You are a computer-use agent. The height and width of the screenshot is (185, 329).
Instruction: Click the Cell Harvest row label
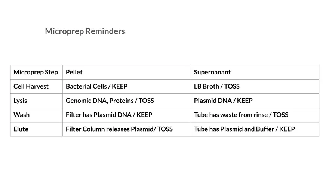[x=31, y=86]
